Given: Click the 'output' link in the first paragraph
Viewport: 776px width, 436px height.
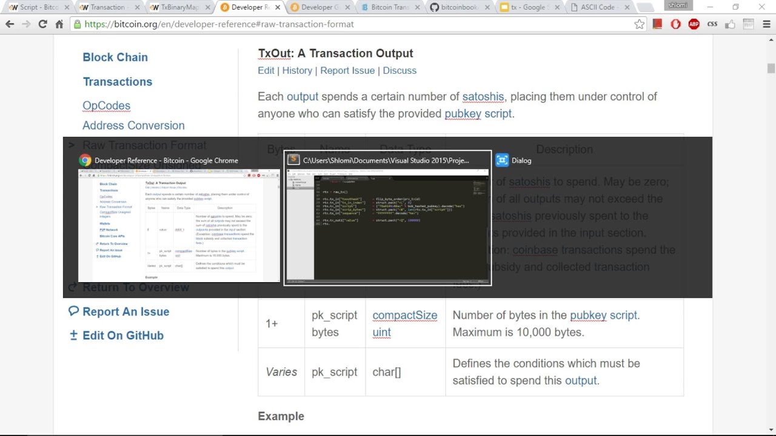Looking at the screenshot, I should pos(303,96).
